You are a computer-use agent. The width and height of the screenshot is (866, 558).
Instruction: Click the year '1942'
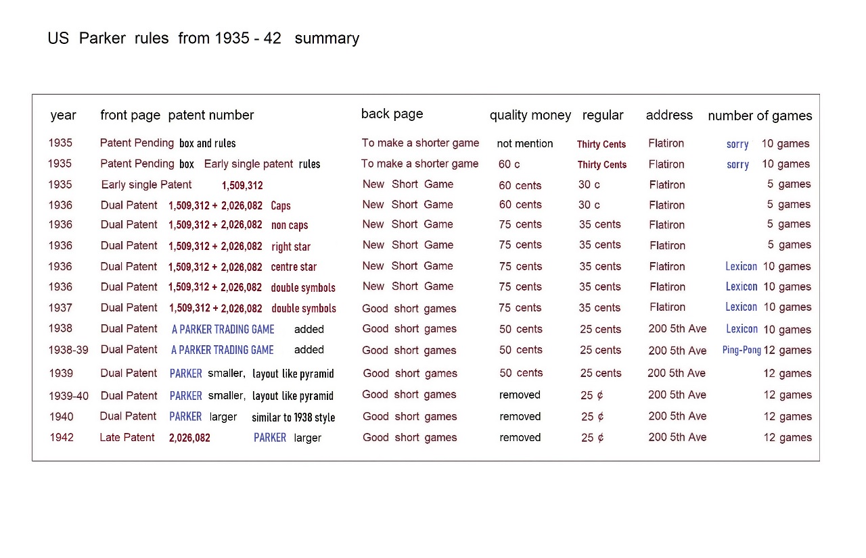(x=62, y=438)
